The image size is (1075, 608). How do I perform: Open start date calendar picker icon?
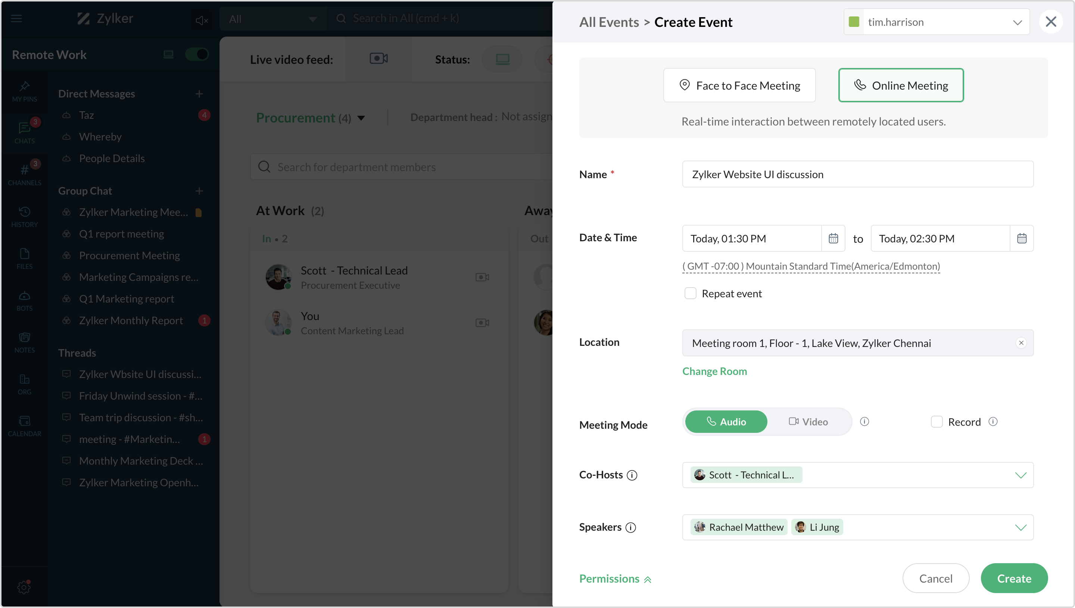tap(833, 238)
